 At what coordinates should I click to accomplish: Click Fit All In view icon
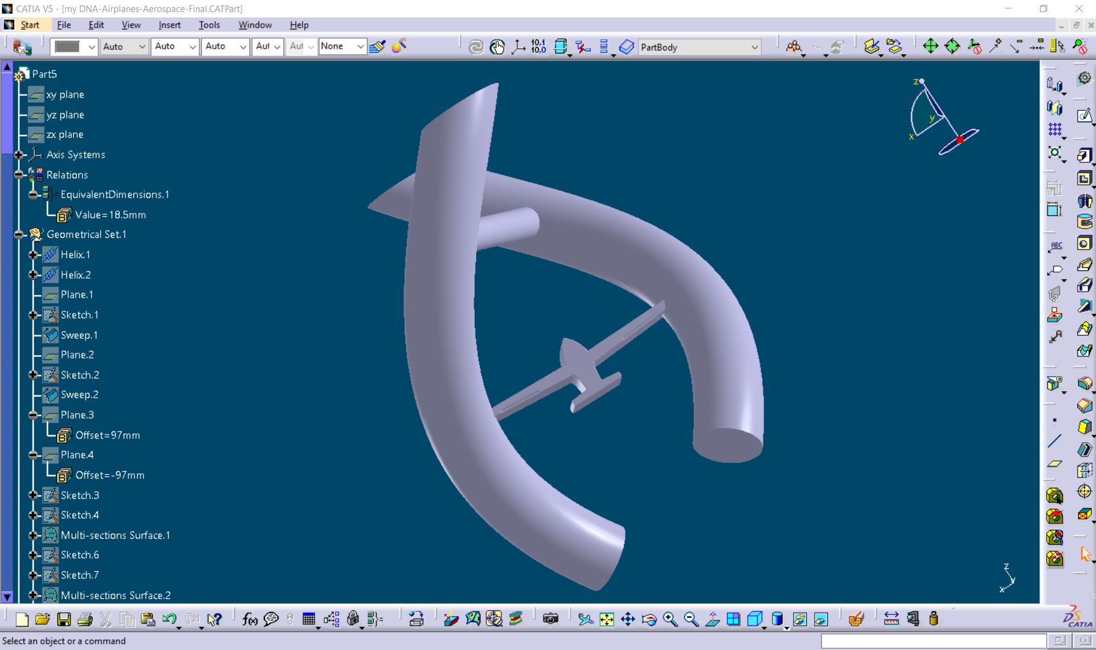607,619
